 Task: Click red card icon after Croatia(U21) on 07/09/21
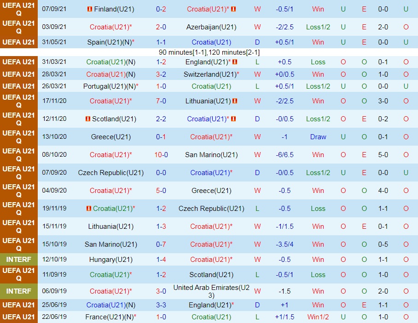[233, 9]
